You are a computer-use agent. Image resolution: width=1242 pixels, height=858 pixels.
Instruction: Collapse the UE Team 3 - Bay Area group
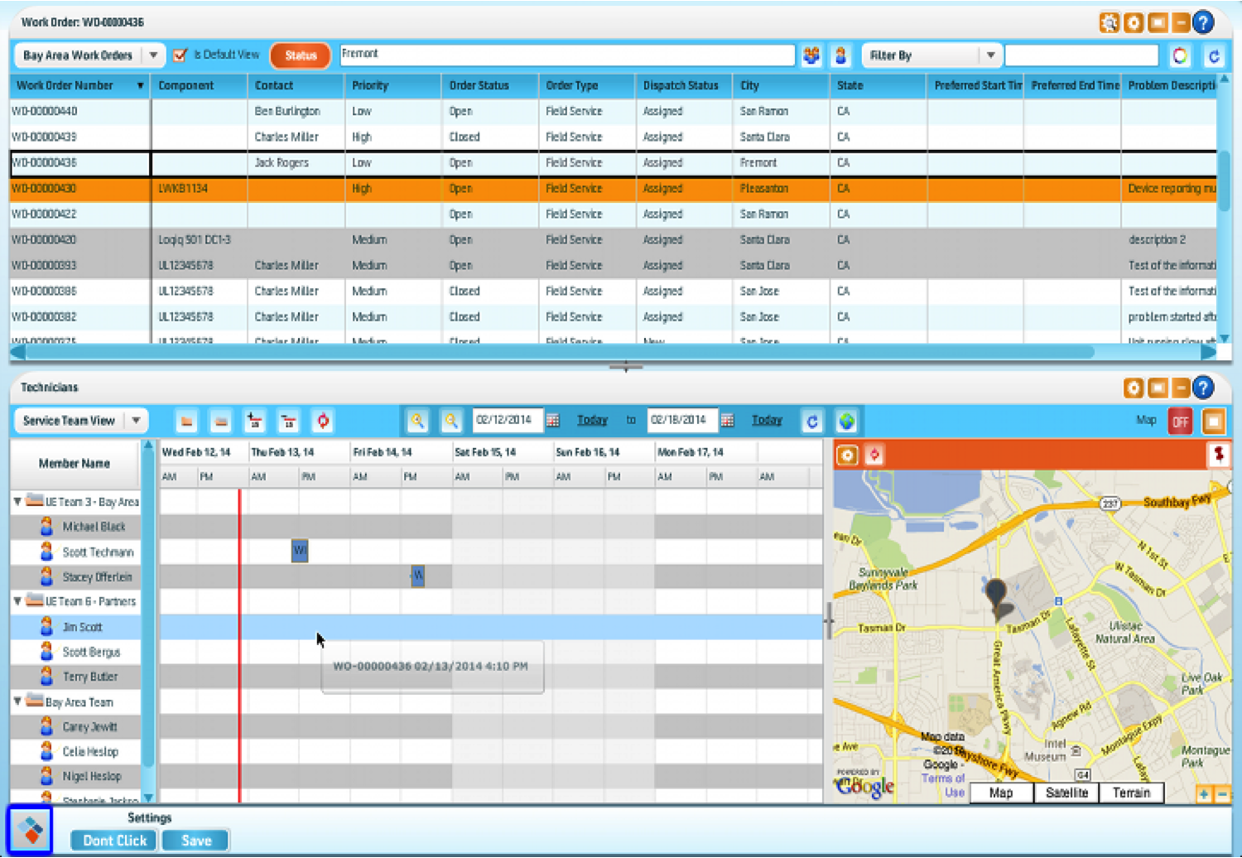[17, 502]
